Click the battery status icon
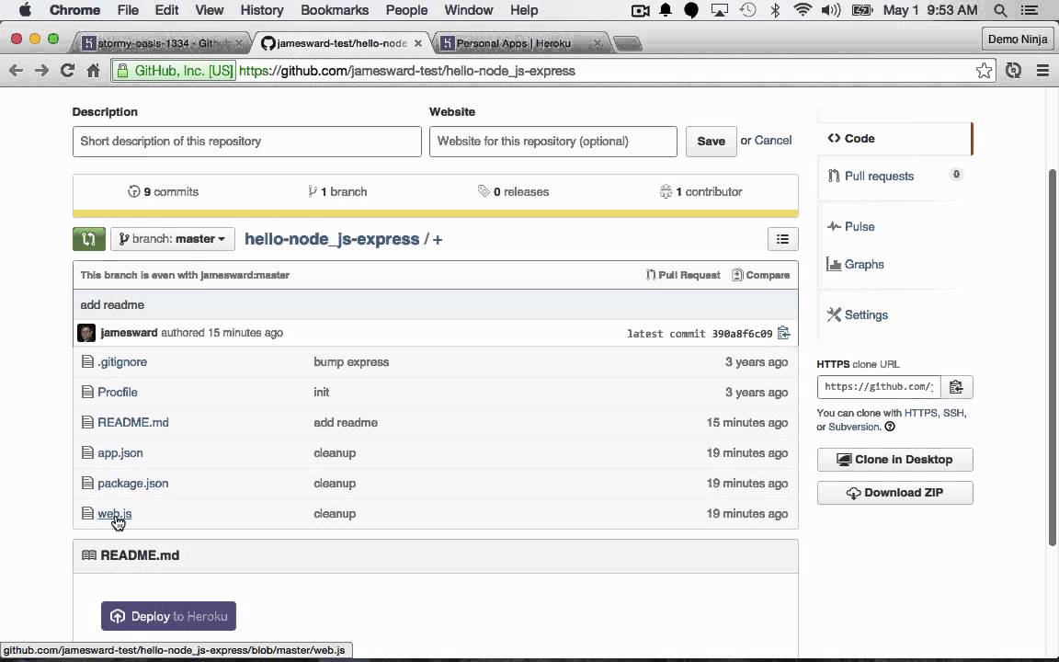Image resolution: width=1059 pixels, height=662 pixels. click(x=861, y=10)
